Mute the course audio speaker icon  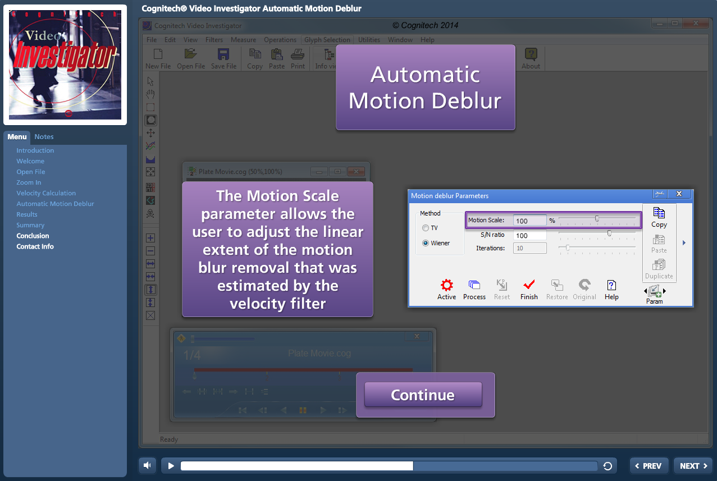click(x=147, y=465)
